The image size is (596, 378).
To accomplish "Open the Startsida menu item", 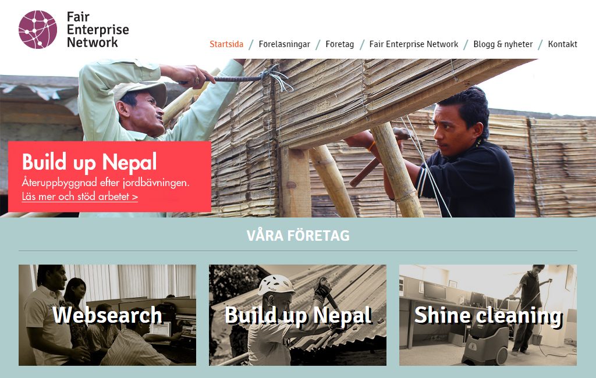I will 226,44.
